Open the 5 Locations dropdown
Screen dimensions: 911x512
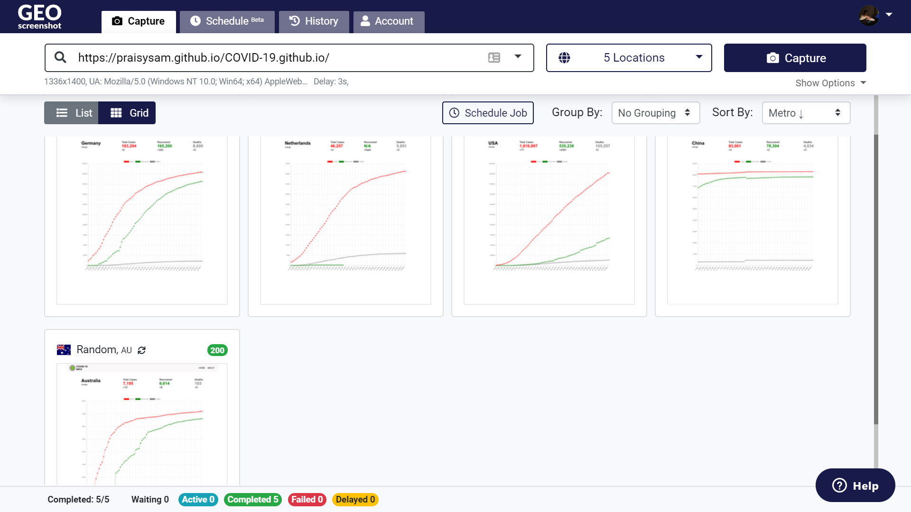click(x=629, y=58)
